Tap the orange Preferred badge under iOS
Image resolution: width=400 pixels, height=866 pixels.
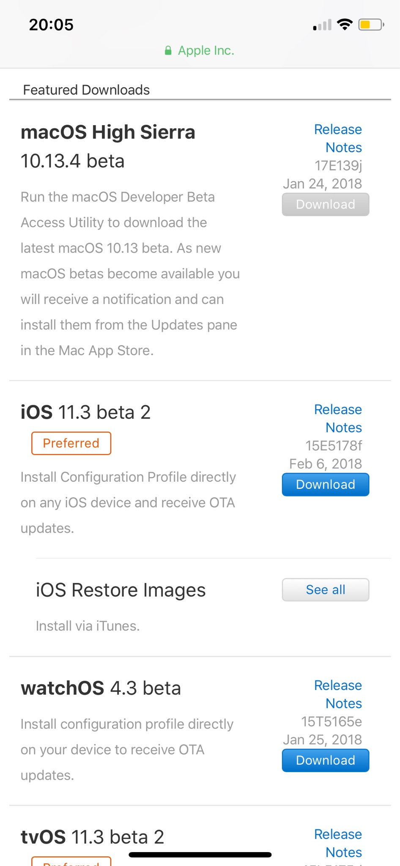point(71,443)
